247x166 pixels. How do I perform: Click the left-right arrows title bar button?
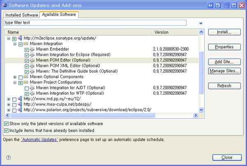(x=210, y=5)
